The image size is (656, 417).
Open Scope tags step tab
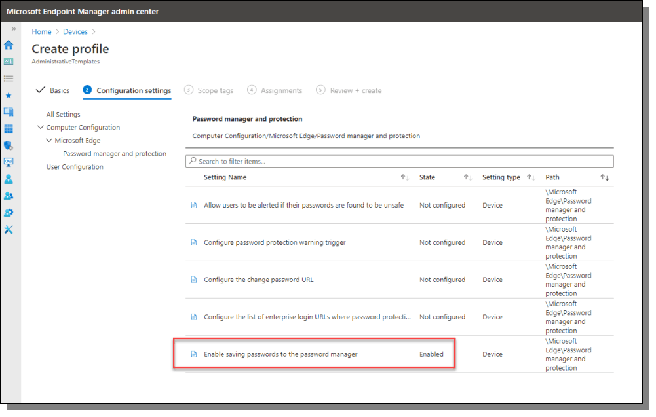pyautogui.click(x=209, y=90)
